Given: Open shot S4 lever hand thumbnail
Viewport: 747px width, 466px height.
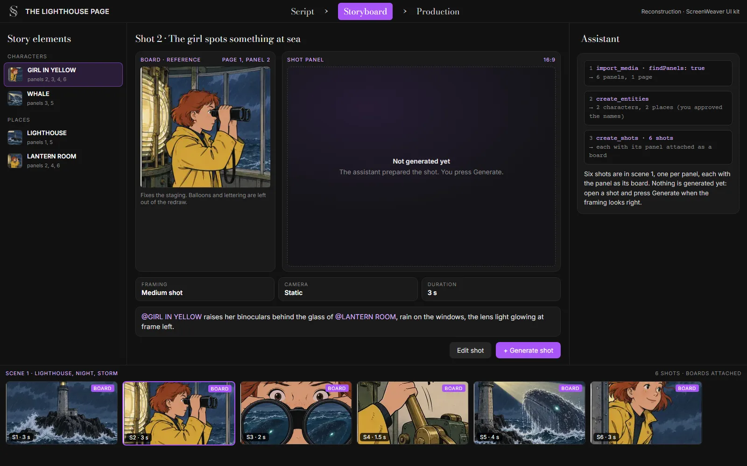Looking at the screenshot, I should (413, 413).
